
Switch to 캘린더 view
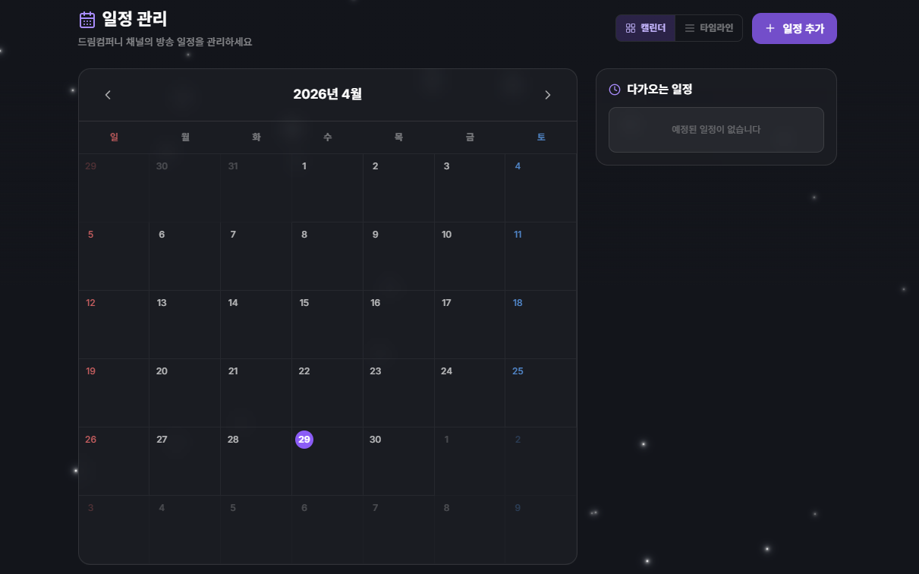pos(645,28)
